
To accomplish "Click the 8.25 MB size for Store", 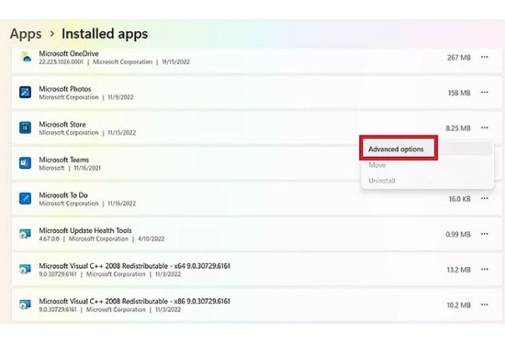I will [458, 128].
